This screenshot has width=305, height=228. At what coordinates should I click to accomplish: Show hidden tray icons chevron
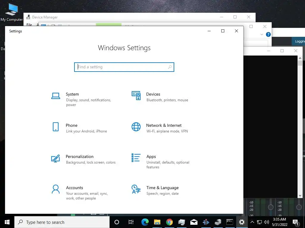252,222
